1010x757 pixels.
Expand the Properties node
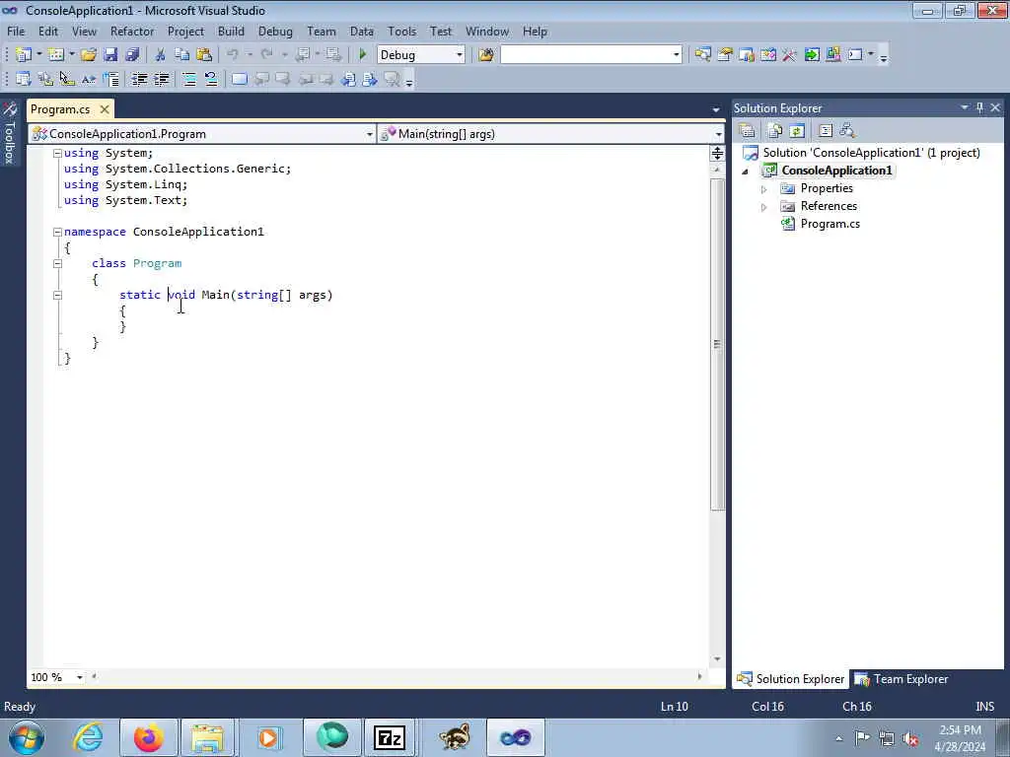click(764, 189)
